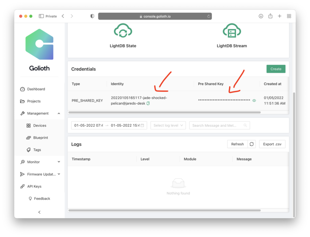
Task: Open the LightDB State icon
Action: pyautogui.click(x=123, y=31)
